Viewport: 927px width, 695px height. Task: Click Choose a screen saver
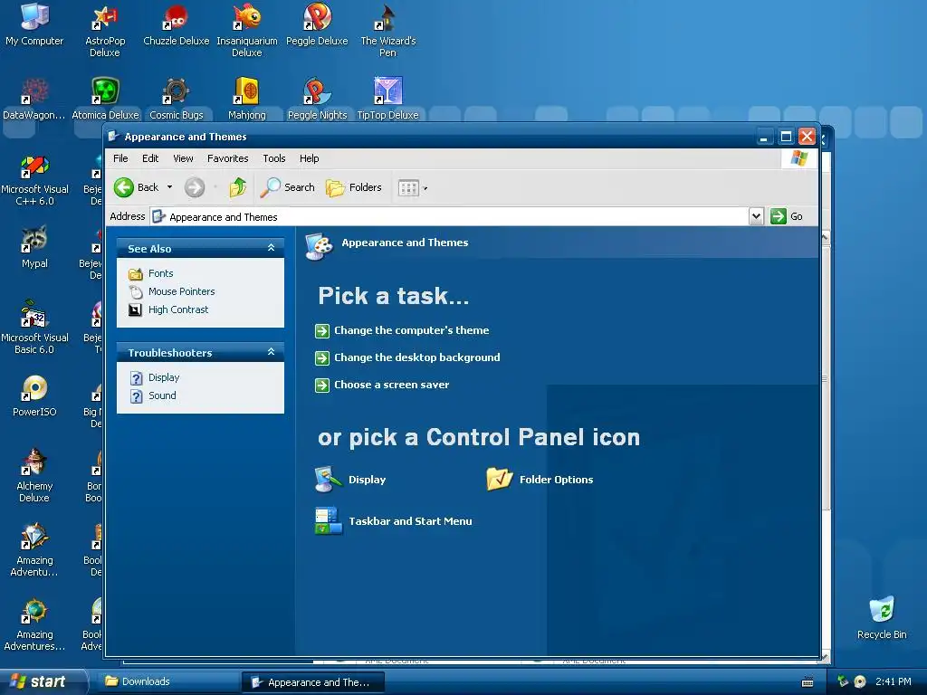pos(391,385)
